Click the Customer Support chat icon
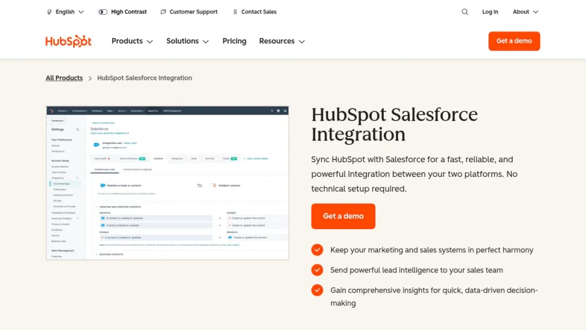This screenshot has height=330, width=586. point(163,12)
